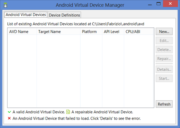The width and height of the screenshot is (180, 128).
Task: Click the Start... button
Action: pyautogui.click(x=164, y=78)
